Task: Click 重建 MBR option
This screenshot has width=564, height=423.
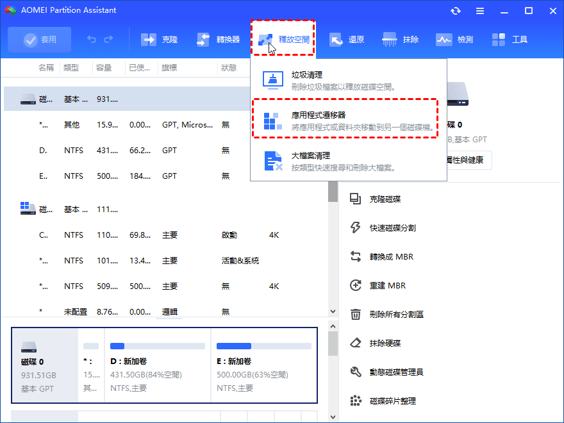Action: coord(387,285)
